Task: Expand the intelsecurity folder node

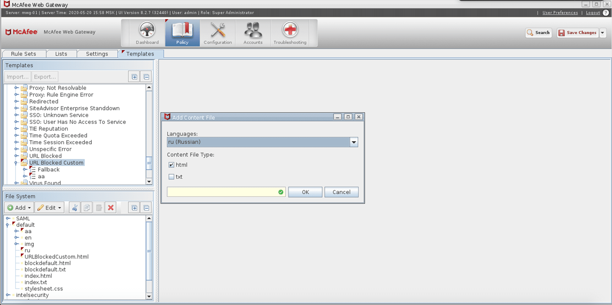Action: (x=8, y=295)
